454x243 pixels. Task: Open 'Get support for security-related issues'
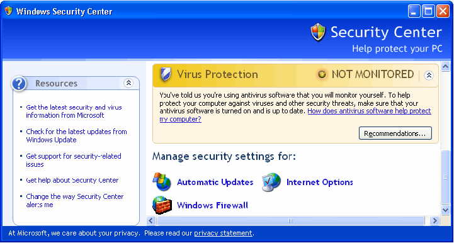[74, 160]
